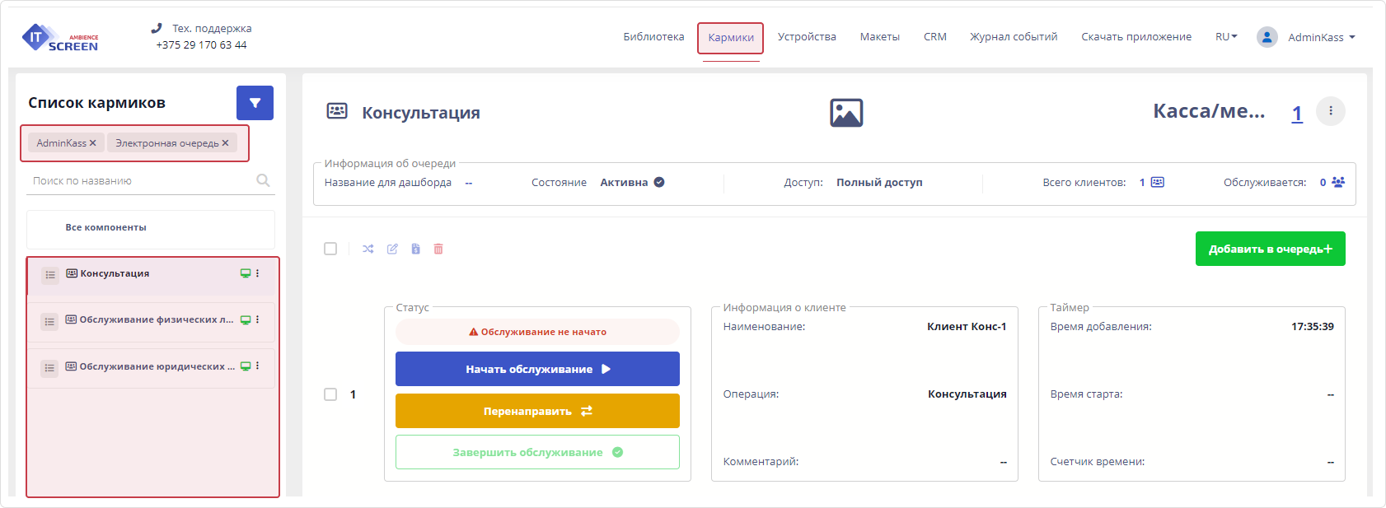The width and height of the screenshot is (1386, 508).
Task: Toggle the select-all checkbox in toolbar
Action: coord(330,249)
